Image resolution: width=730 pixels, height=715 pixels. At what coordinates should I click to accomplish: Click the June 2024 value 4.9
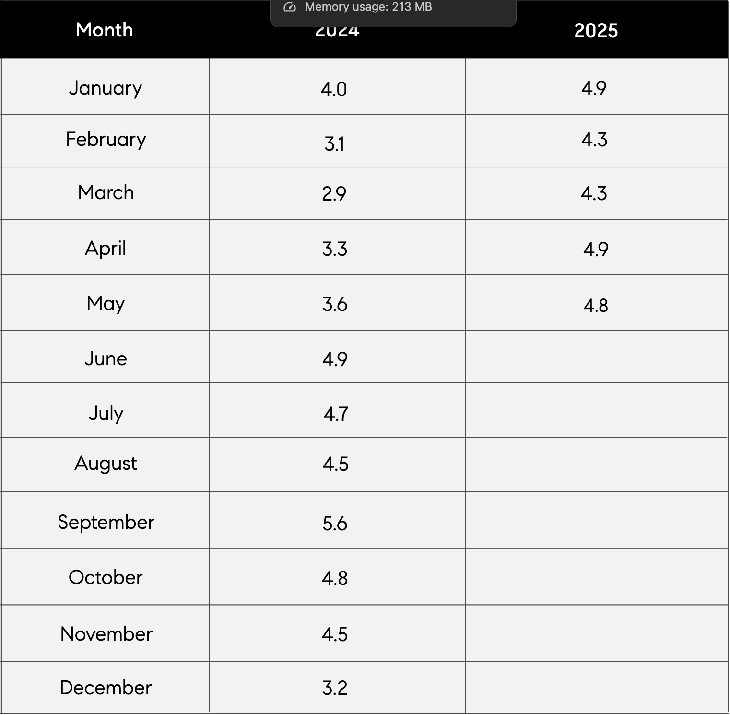click(335, 359)
